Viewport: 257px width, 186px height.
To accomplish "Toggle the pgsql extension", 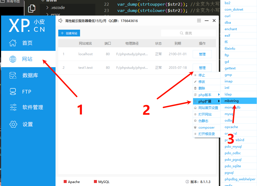I will [x=238, y=173].
